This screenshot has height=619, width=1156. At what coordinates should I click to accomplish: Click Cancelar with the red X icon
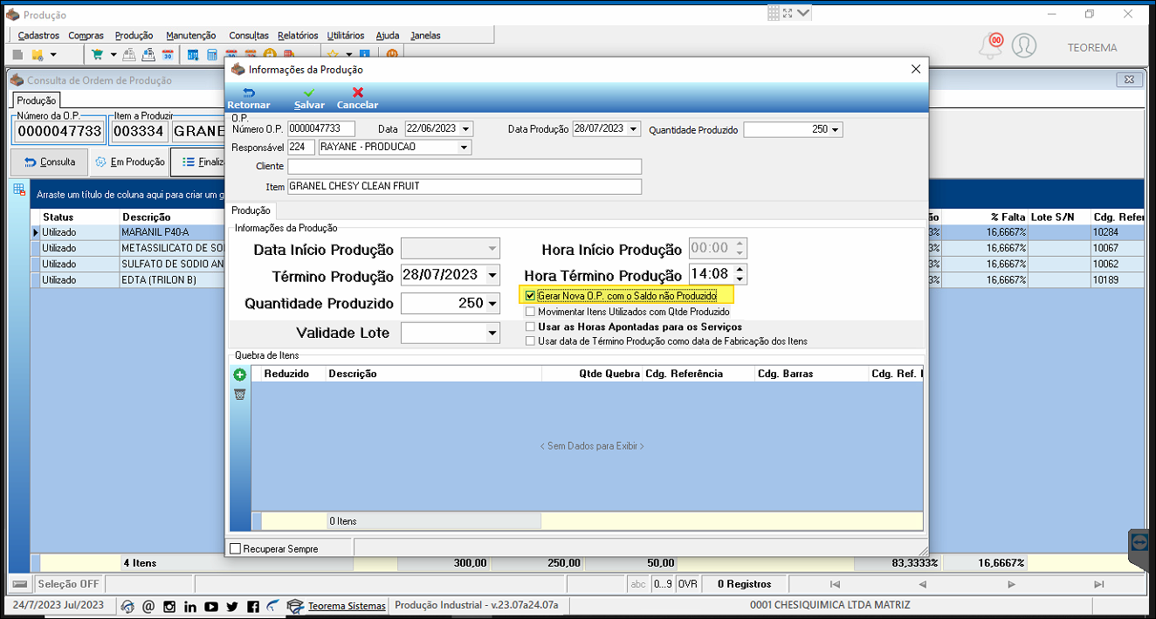point(357,99)
